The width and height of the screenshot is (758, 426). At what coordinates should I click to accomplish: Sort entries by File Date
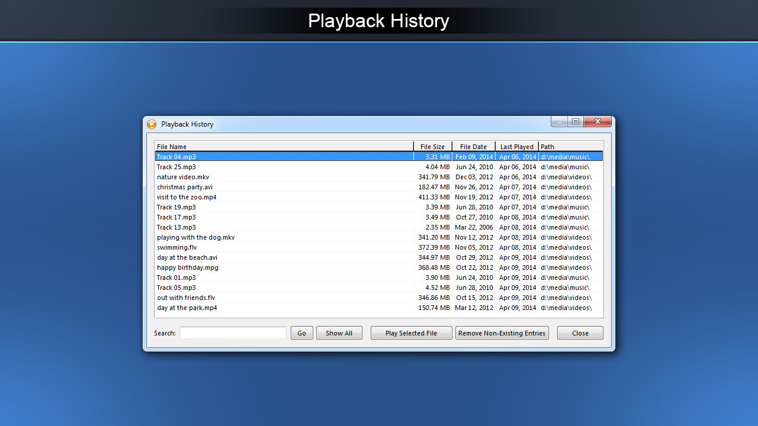coord(473,146)
